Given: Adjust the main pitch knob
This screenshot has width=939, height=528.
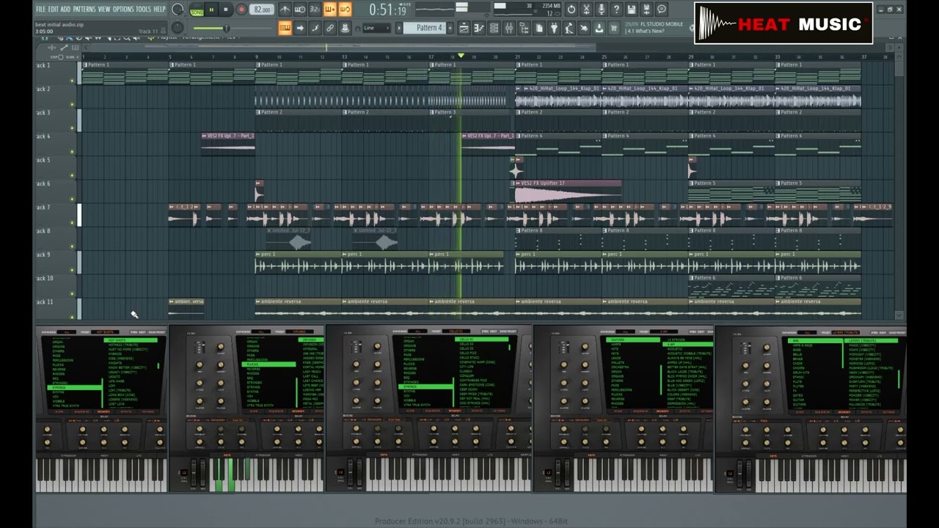Looking at the screenshot, I should click(178, 29).
